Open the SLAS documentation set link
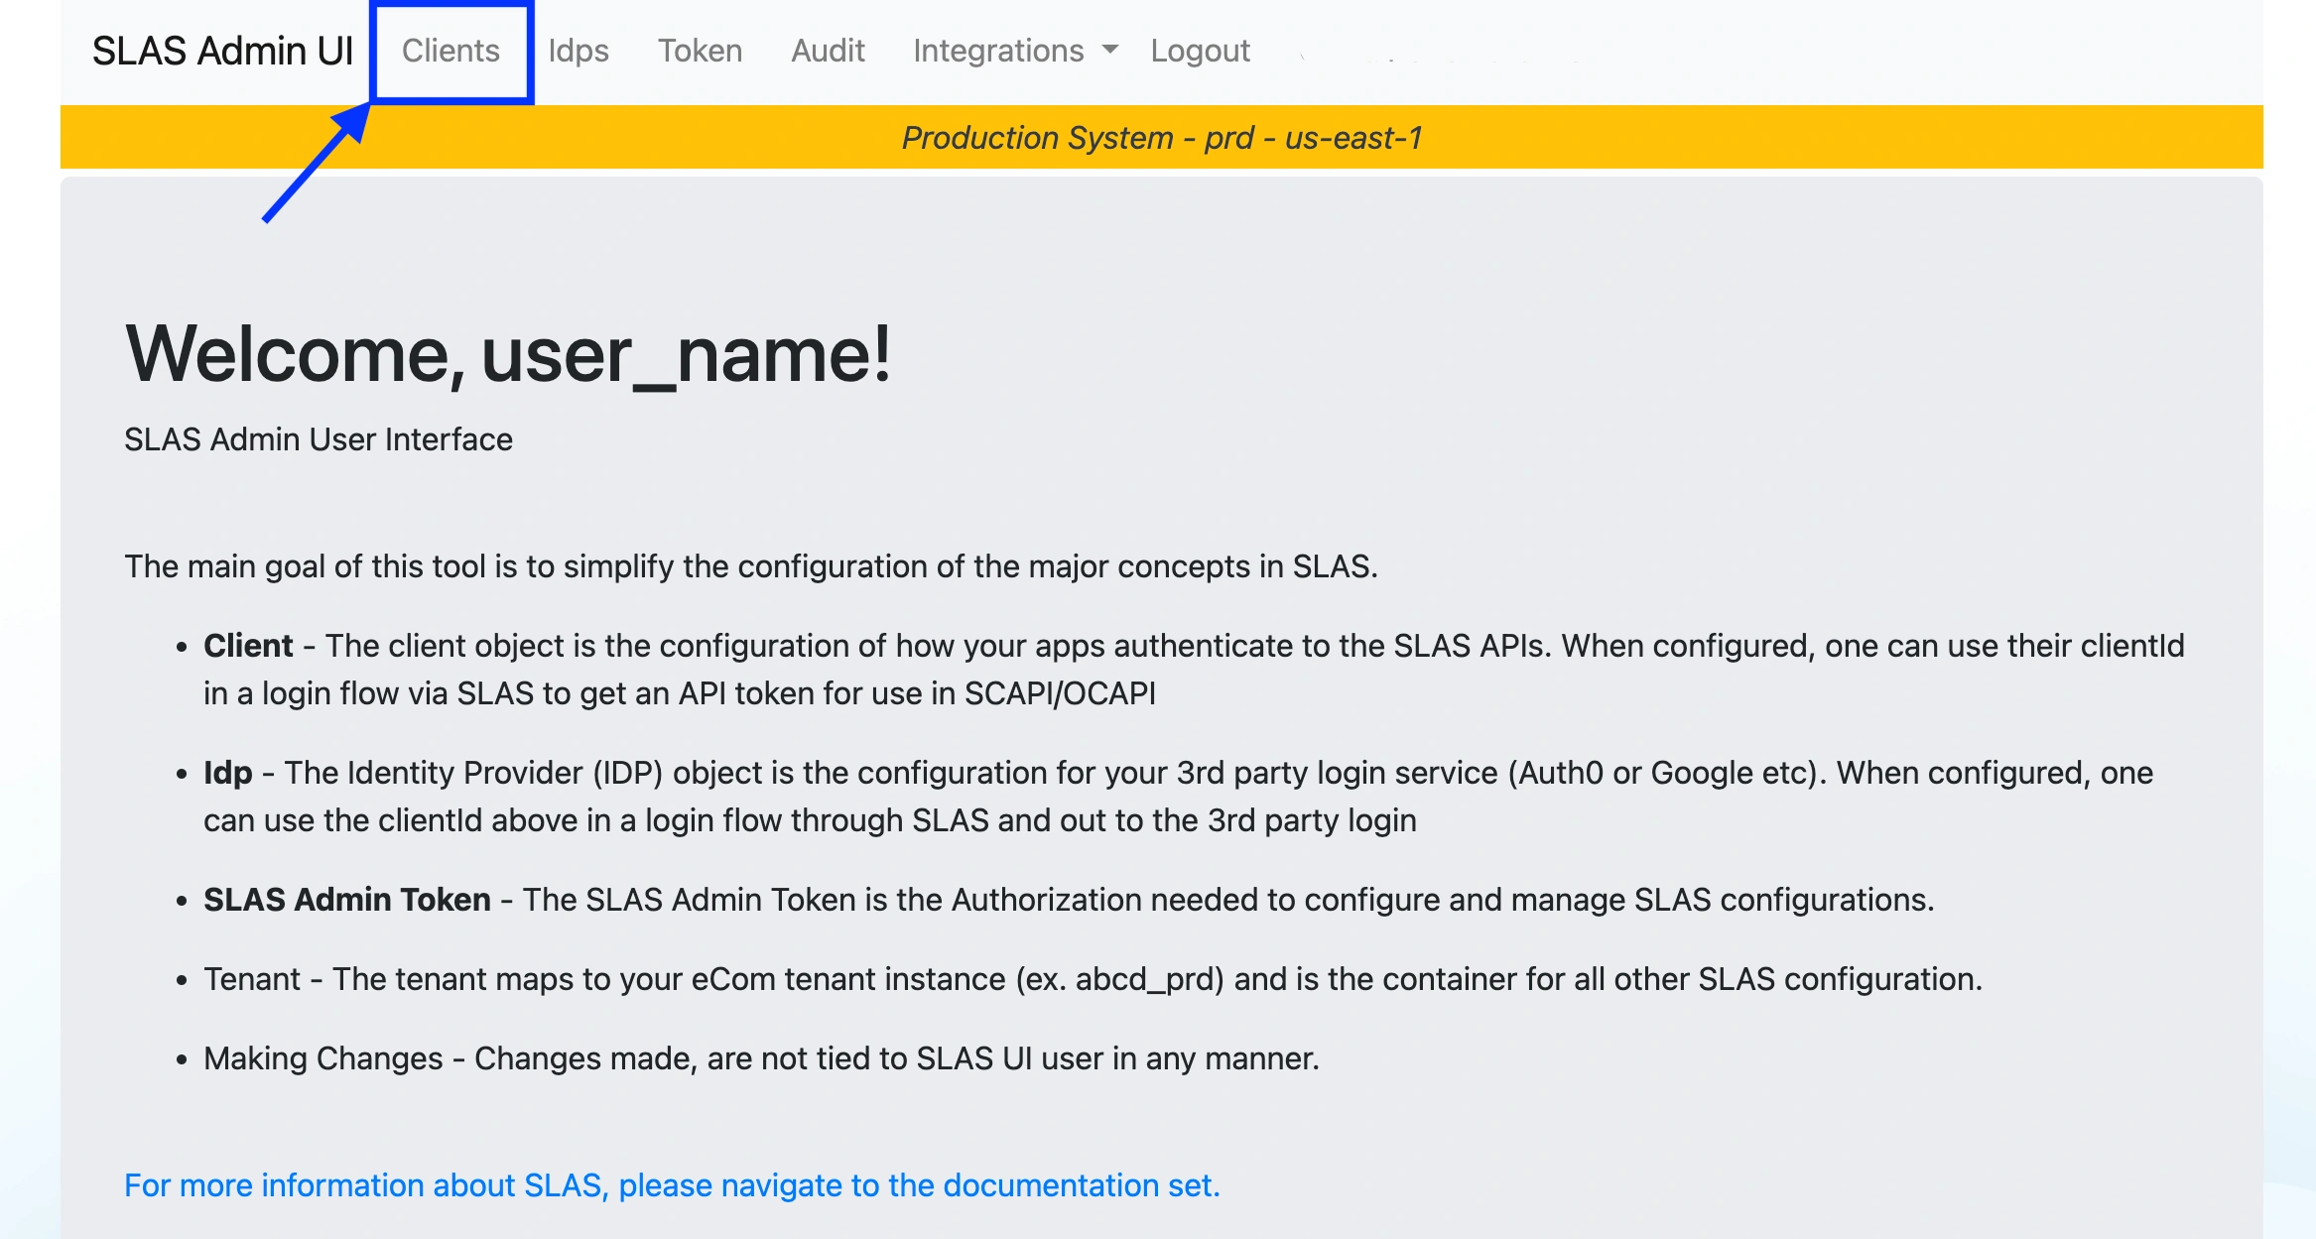This screenshot has height=1239, width=2316. point(672,1185)
